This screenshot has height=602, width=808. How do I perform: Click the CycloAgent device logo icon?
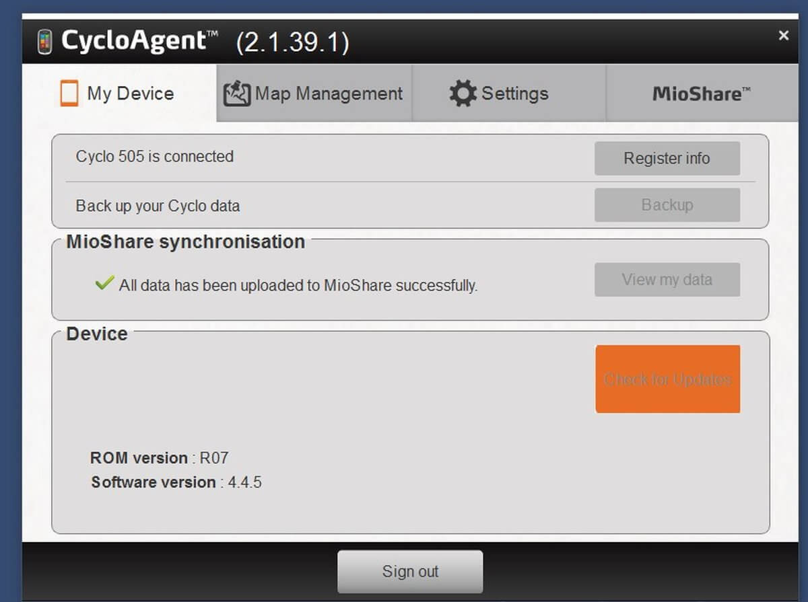(x=45, y=42)
